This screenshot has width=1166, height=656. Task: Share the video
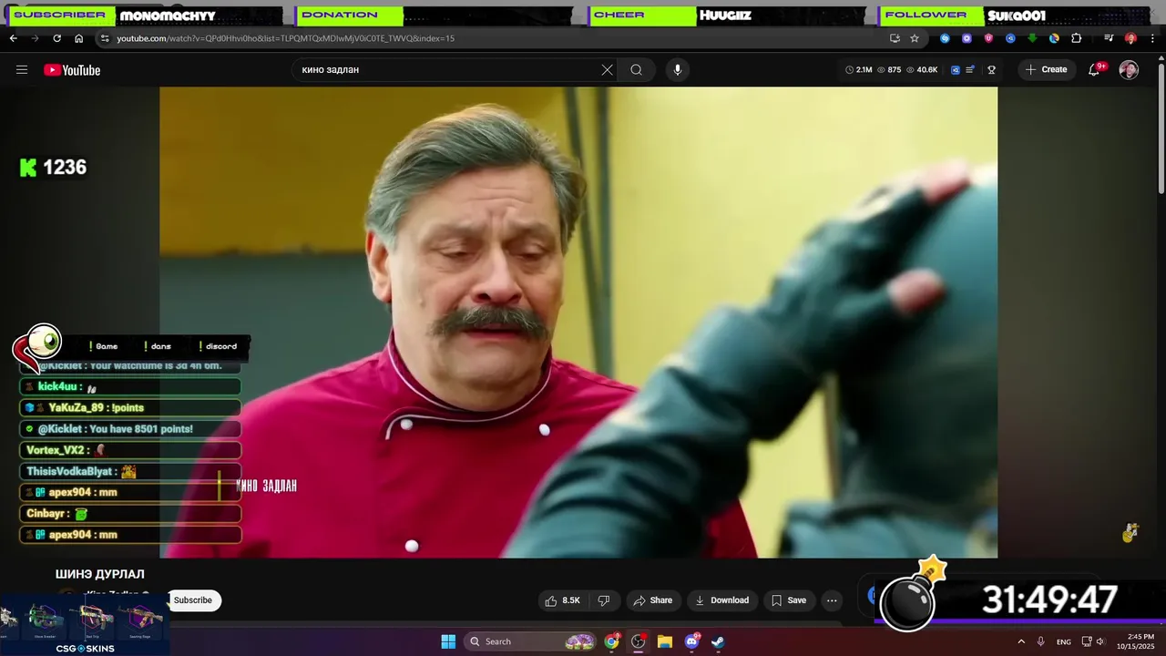(x=652, y=600)
